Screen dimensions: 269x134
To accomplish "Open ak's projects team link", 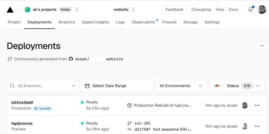I will tap(45, 10).
